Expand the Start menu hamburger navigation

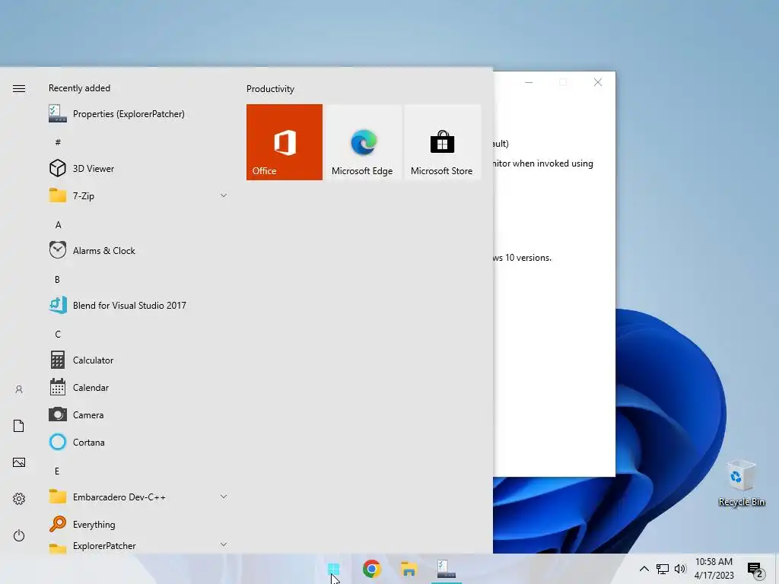19,88
